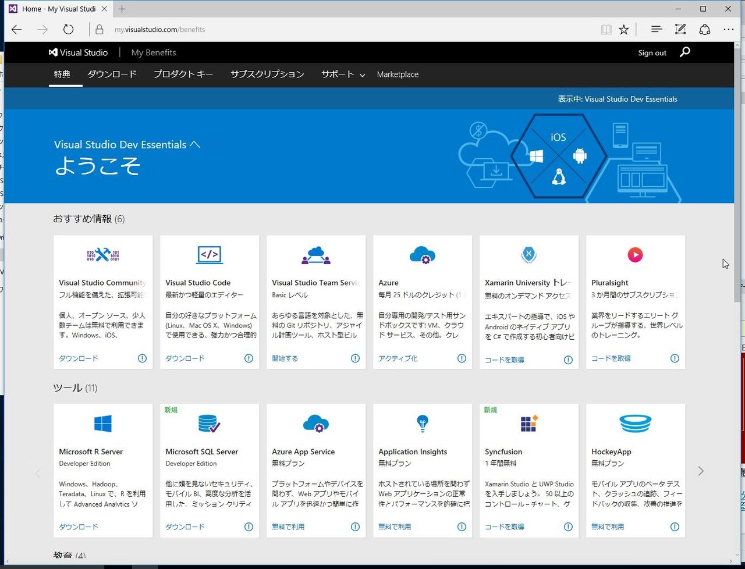Click ダウンロード on Visual Studio Community card
Screen dimensions: 745x569
79,358
